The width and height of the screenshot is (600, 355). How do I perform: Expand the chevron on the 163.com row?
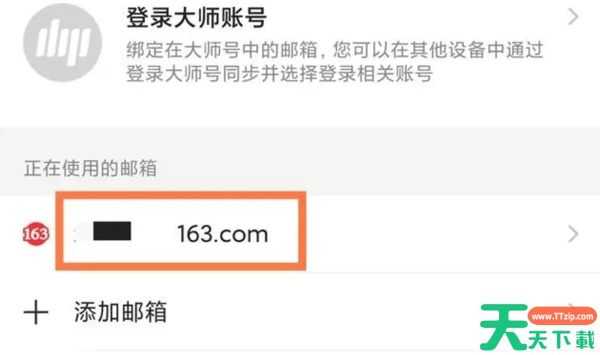[x=573, y=234]
